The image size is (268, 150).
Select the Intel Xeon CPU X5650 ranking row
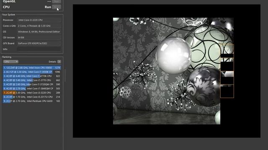32,67
